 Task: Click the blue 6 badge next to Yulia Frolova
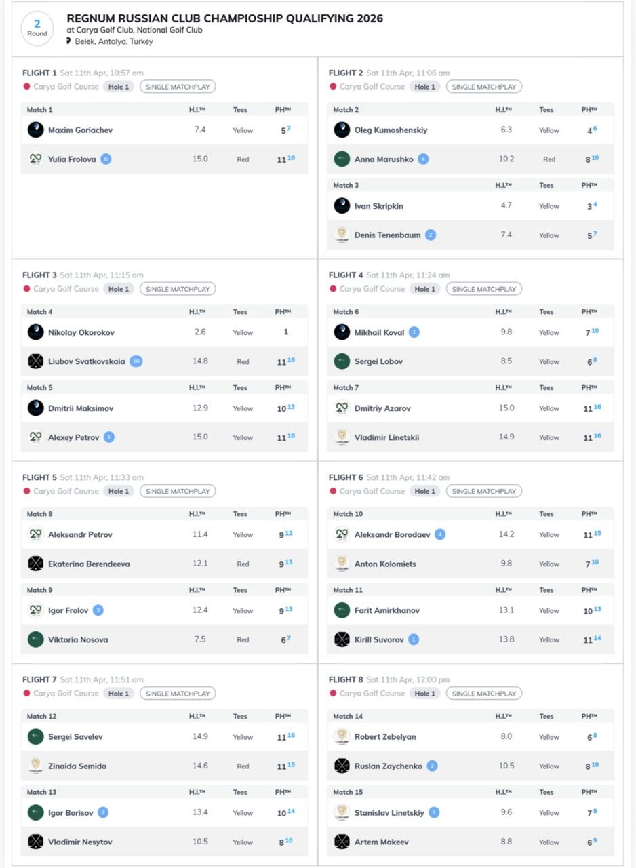[x=106, y=159]
